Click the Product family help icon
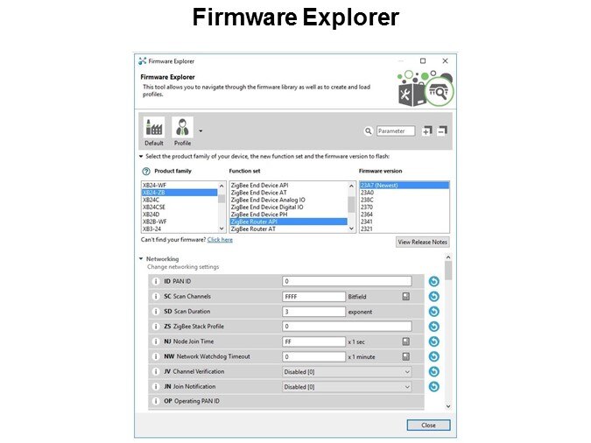The width and height of the screenshot is (591, 443). pos(146,171)
